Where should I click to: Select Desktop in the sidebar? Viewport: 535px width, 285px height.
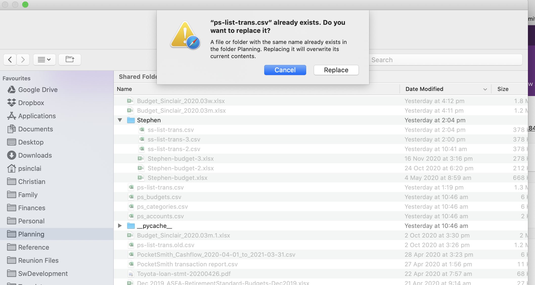point(31,142)
